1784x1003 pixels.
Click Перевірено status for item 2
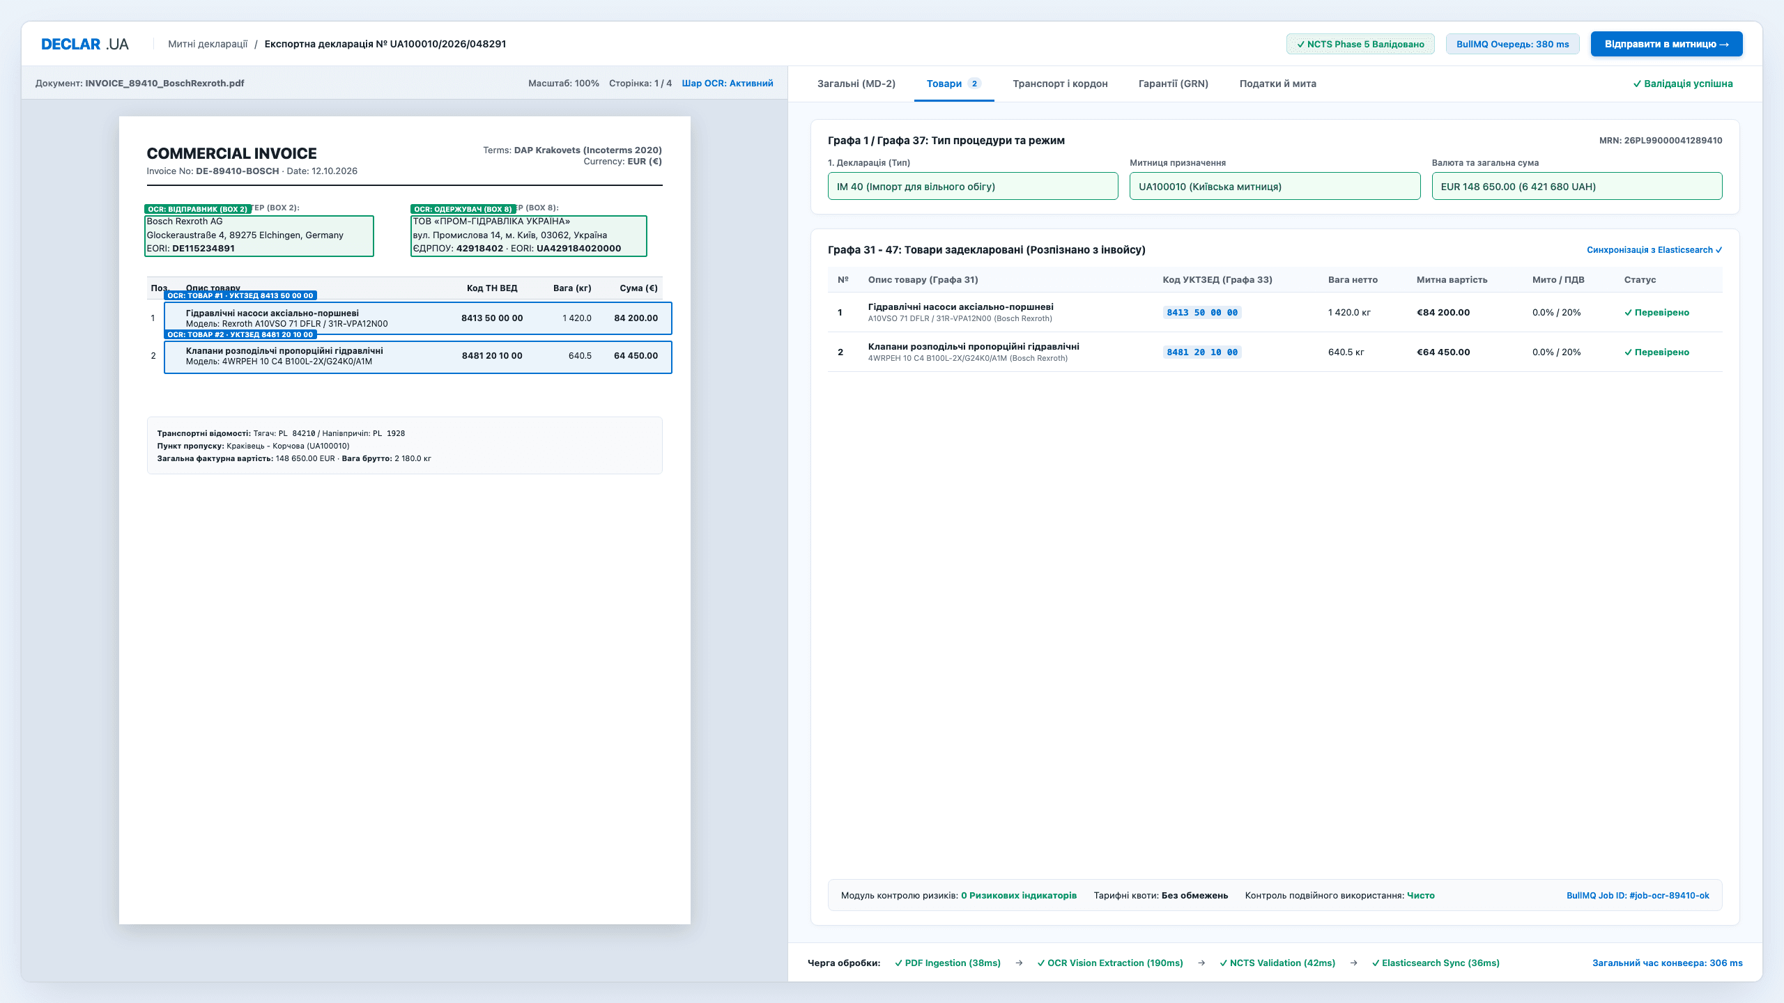[1656, 352]
